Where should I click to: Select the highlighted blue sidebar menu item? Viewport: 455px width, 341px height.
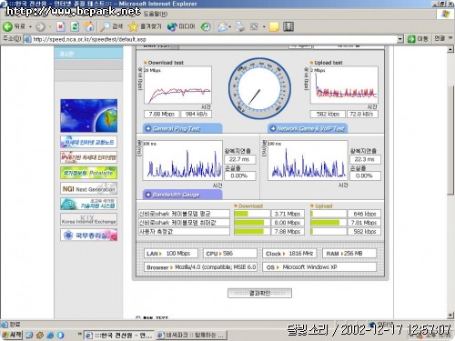coord(88,54)
